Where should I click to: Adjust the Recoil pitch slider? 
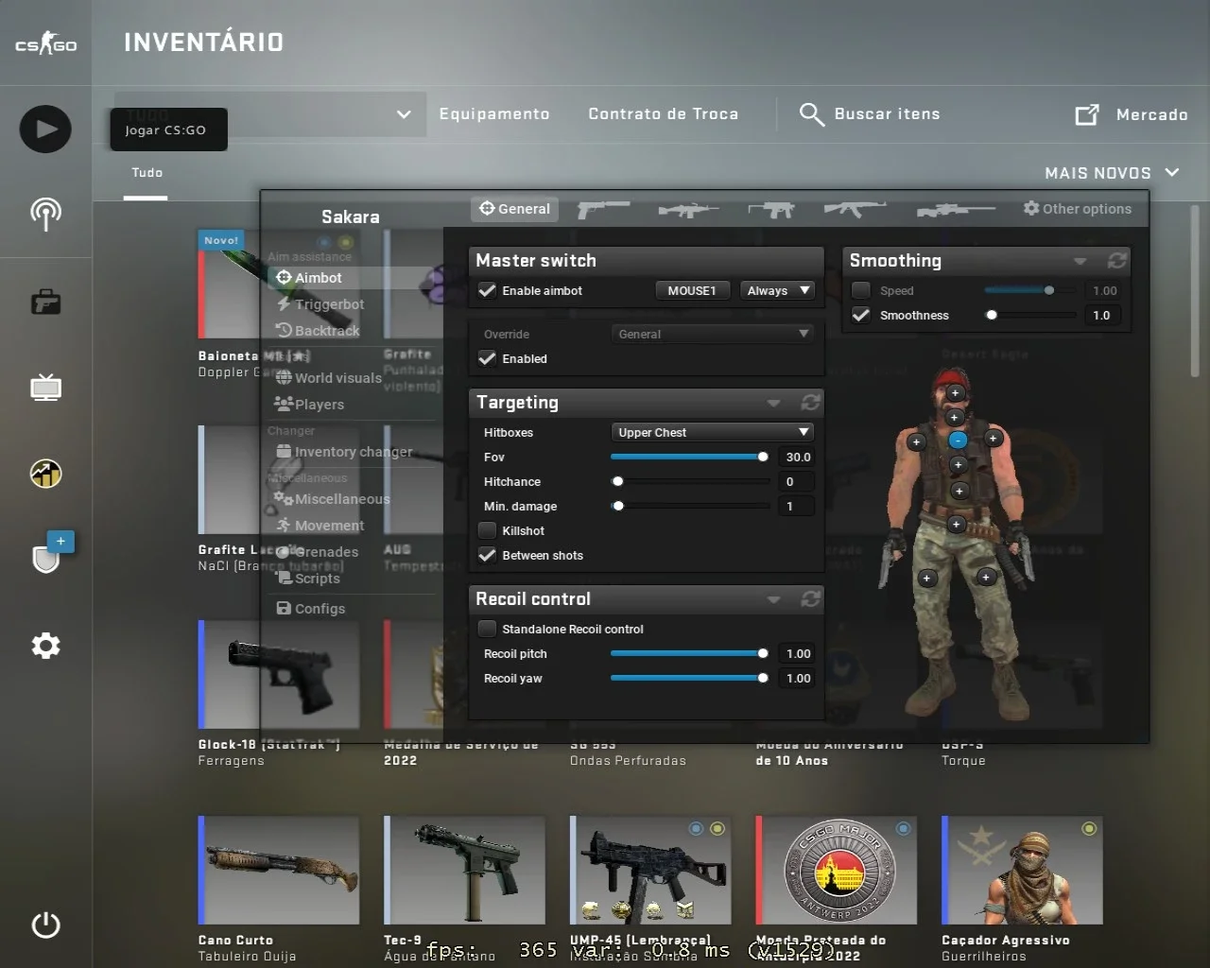point(692,653)
